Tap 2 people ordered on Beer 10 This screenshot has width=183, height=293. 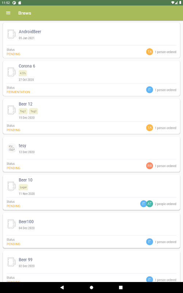165,204
